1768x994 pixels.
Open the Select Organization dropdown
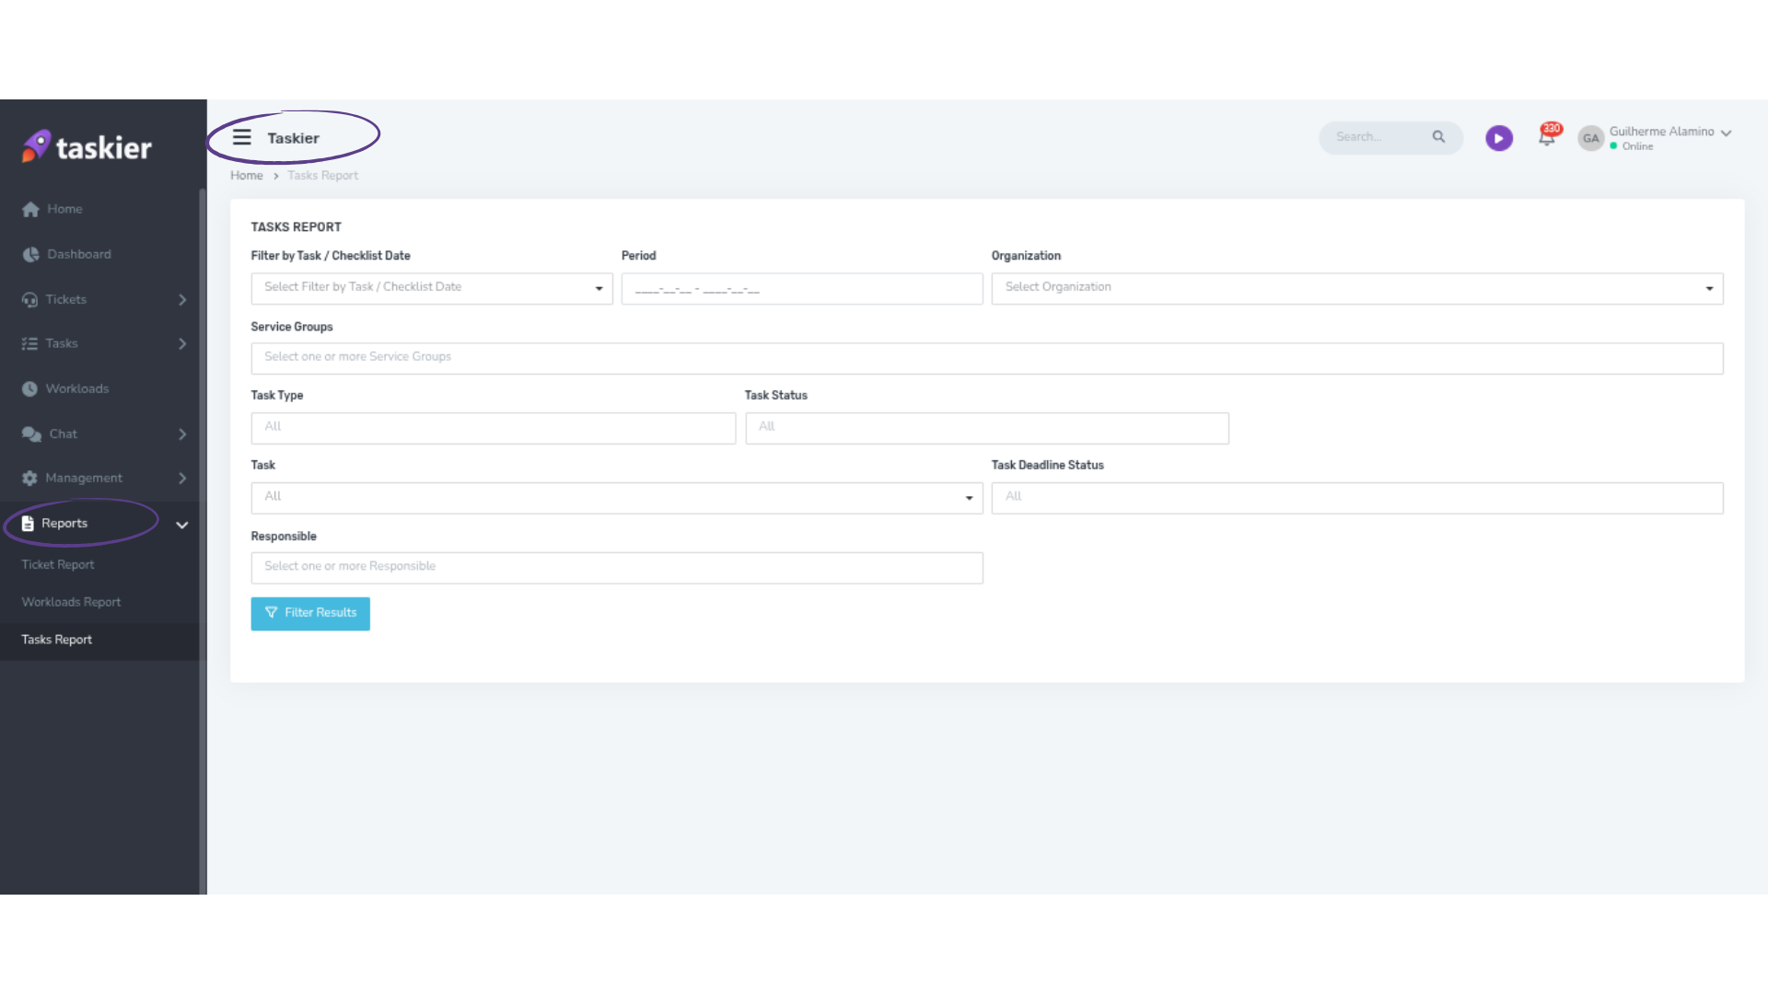point(1356,288)
